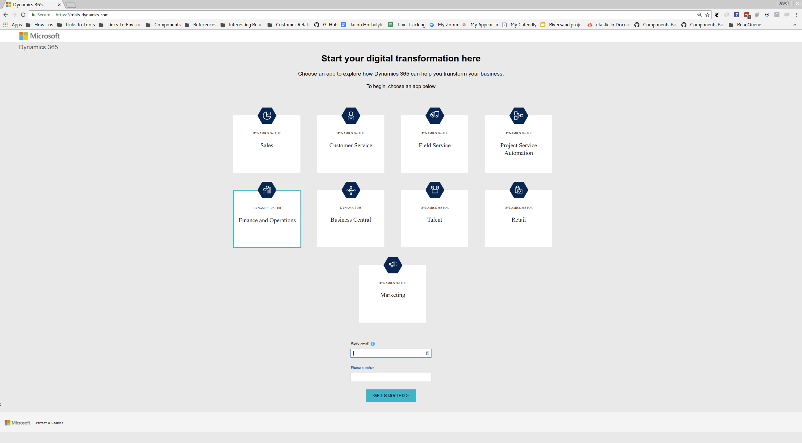
Task: Select the Field Service app card
Action: (435, 144)
